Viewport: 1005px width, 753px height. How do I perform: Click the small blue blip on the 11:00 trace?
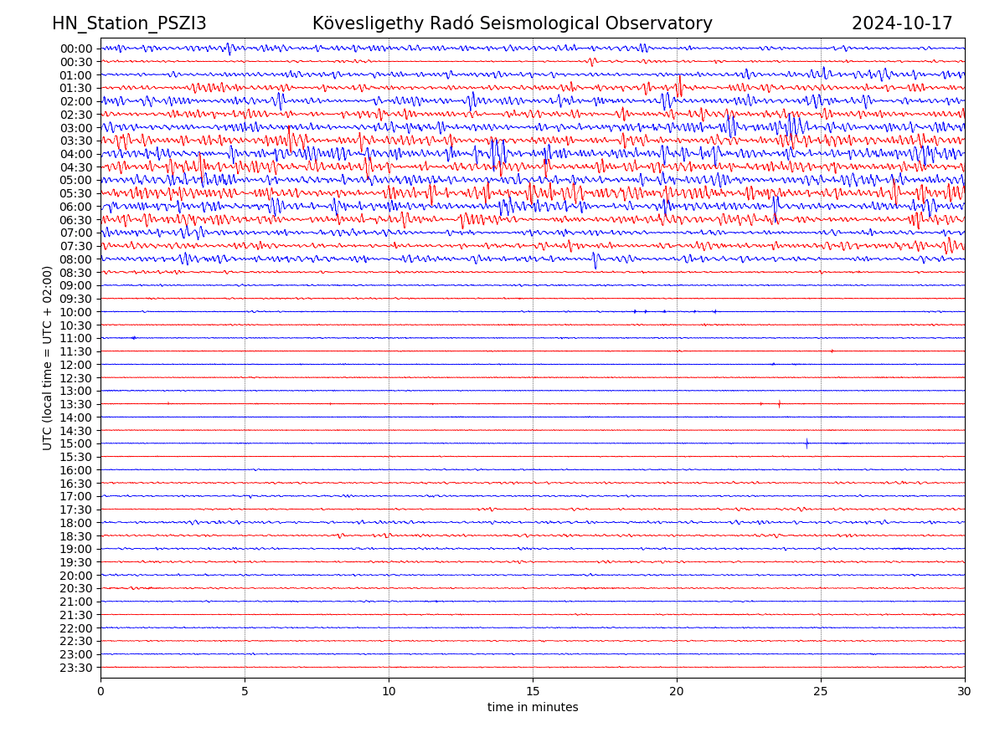133,338
